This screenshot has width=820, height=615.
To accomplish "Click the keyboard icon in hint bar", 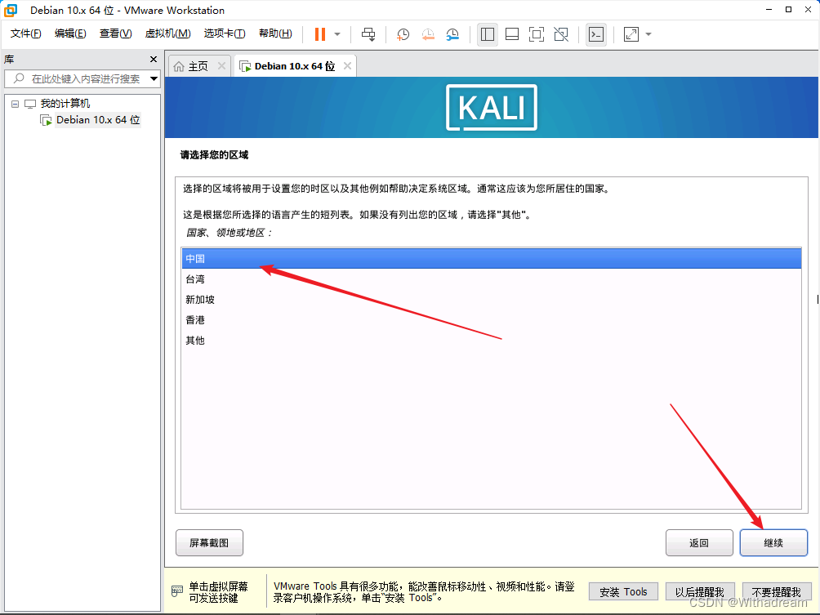I will (x=177, y=591).
